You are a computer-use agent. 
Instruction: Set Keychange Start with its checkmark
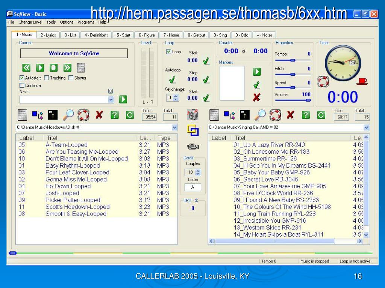pyautogui.click(x=206, y=98)
